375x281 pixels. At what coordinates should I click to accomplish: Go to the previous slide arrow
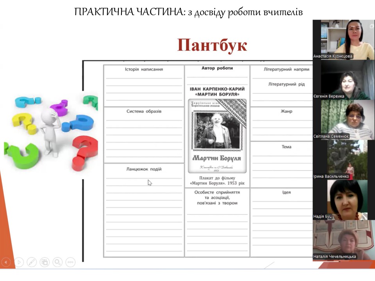click(6, 262)
